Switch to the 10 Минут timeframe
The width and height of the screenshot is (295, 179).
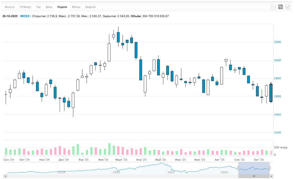click(25, 7)
